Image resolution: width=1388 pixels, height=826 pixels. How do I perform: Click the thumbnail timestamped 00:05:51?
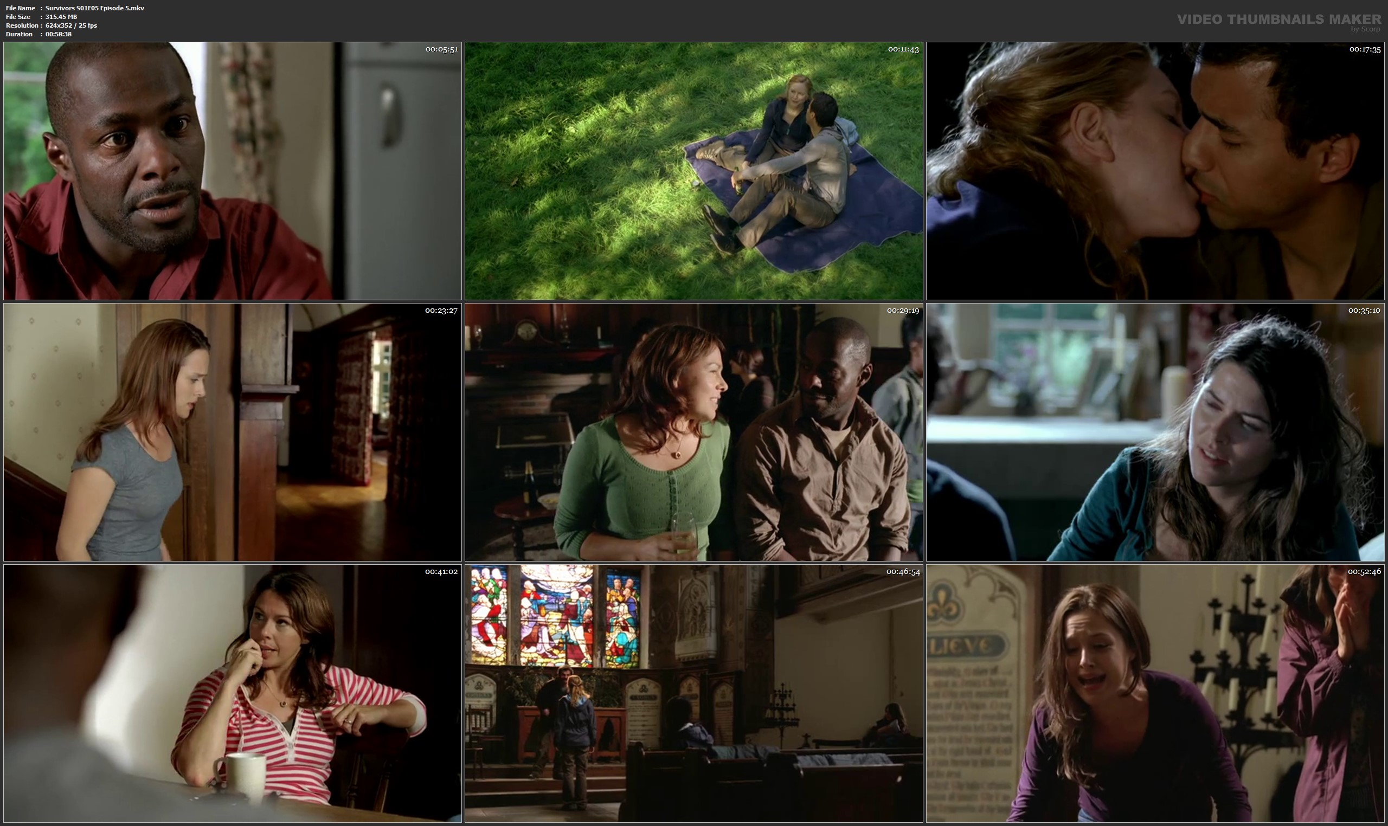coord(232,171)
